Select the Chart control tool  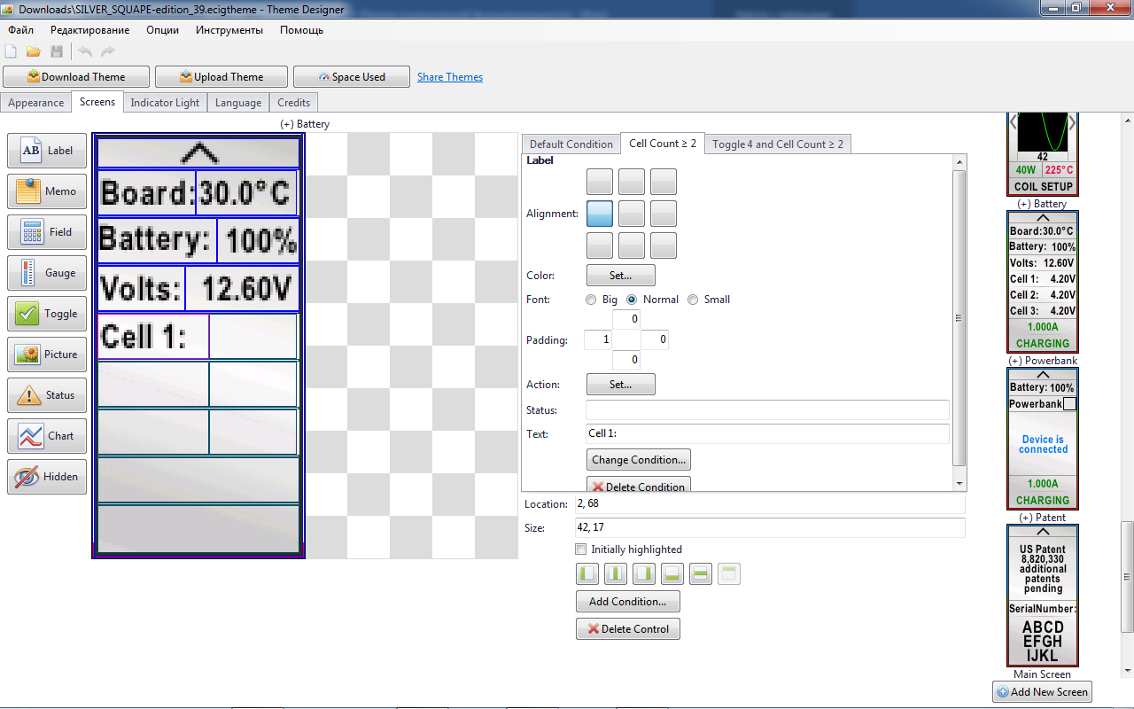coord(47,436)
